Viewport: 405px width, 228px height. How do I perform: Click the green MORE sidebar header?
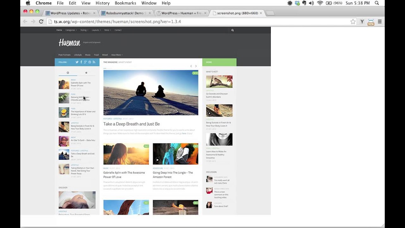(219, 62)
